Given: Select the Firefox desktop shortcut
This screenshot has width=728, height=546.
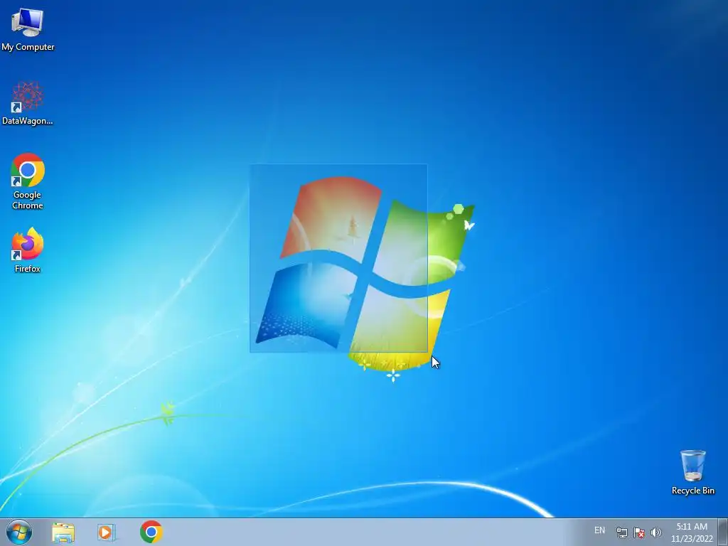Looking at the screenshot, I should click(28, 250).
